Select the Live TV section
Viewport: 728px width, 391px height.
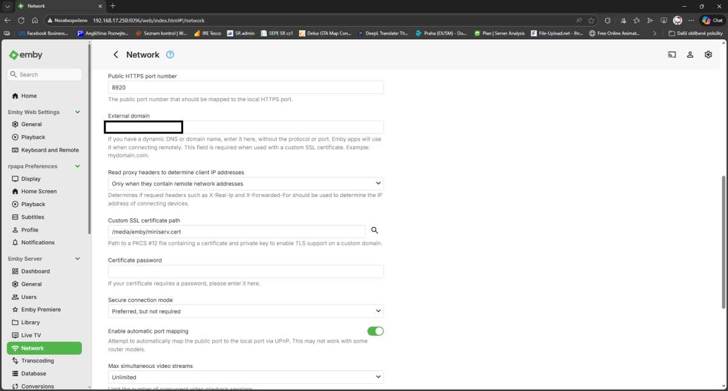click(x=31, y=335)
